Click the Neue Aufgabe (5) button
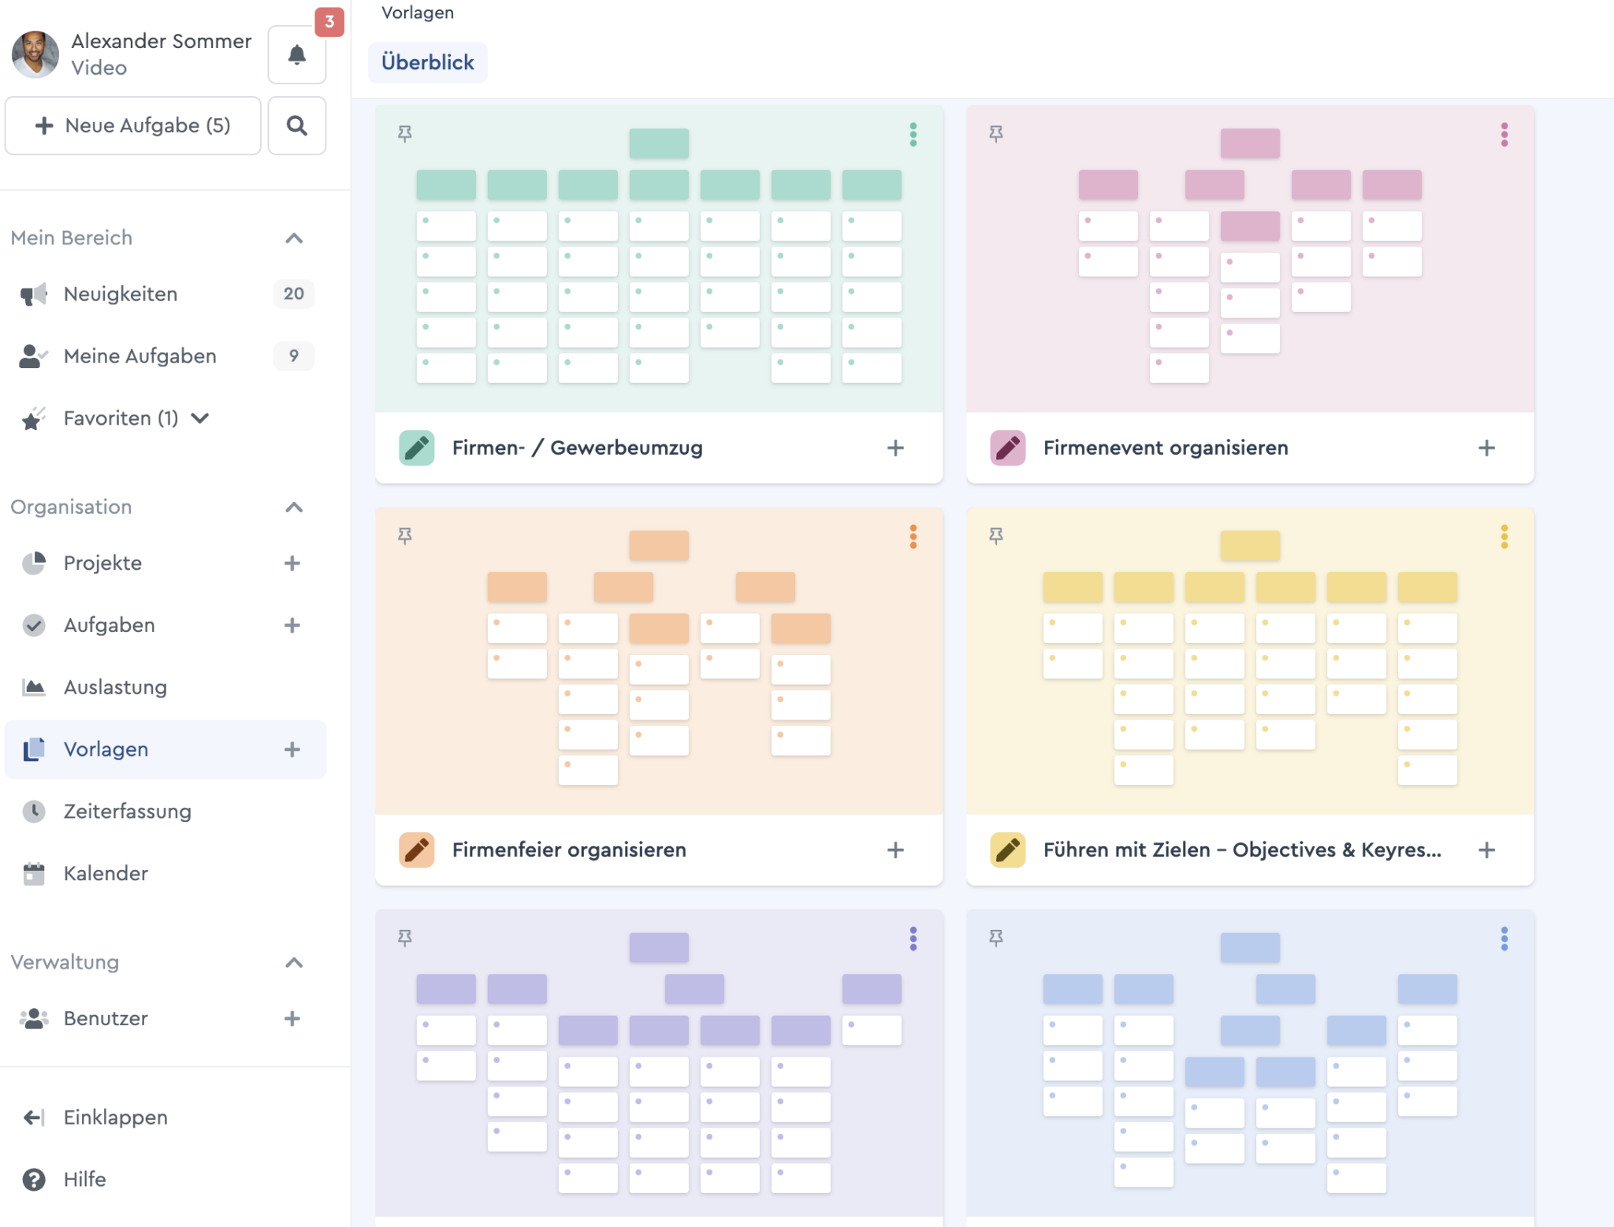The width and height of the screenshot is (1614, 1227). point(132,125)
